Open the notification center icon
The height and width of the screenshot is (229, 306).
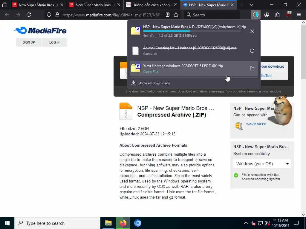click(x=296, y=223)
